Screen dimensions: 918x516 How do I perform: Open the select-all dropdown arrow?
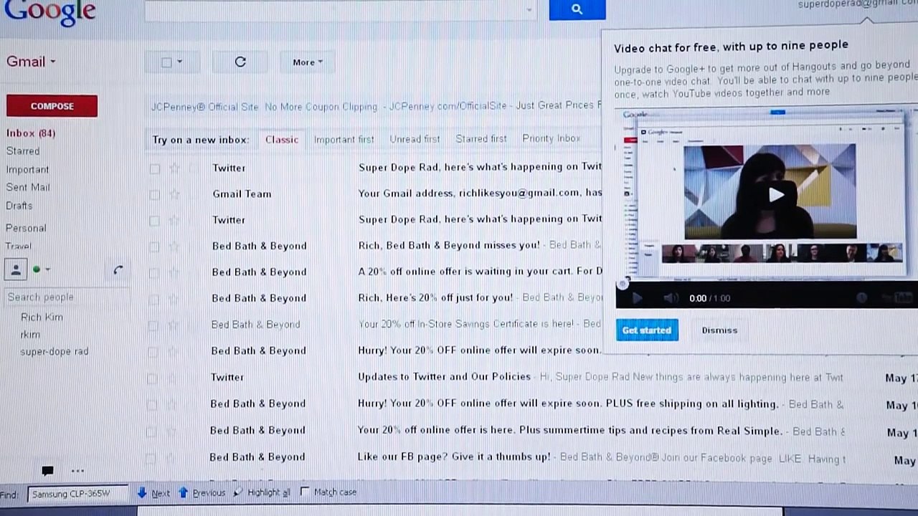click(x=179, y=62)
